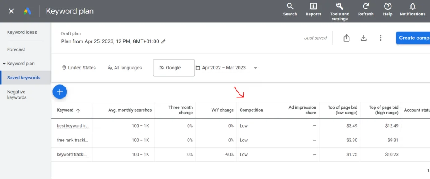The height and width of the screenshot is (179, 430).
Task: Expand the date range dropdown
Action: [255, 68]
